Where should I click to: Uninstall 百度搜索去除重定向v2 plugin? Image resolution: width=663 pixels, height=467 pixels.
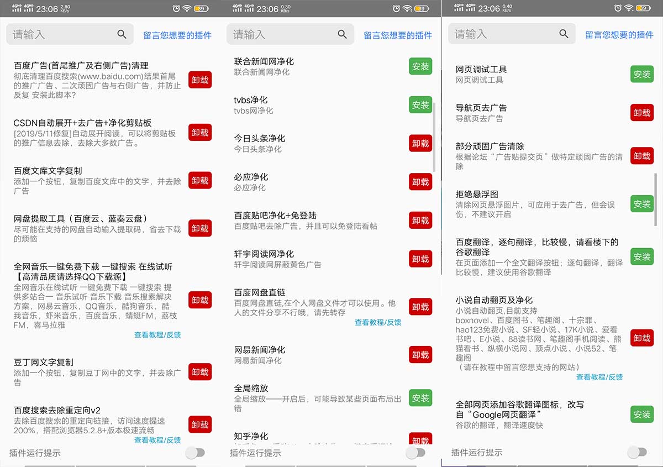tap(200, 424)
